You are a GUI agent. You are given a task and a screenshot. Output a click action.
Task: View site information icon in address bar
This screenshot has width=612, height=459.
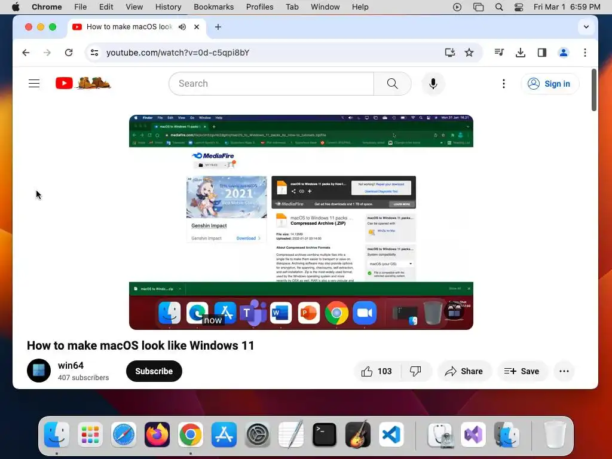coord(94,53)
